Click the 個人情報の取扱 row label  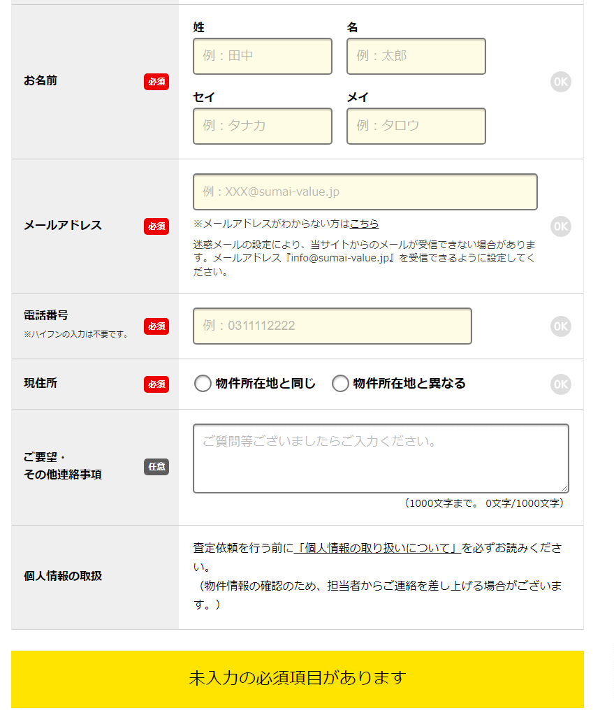63,576
